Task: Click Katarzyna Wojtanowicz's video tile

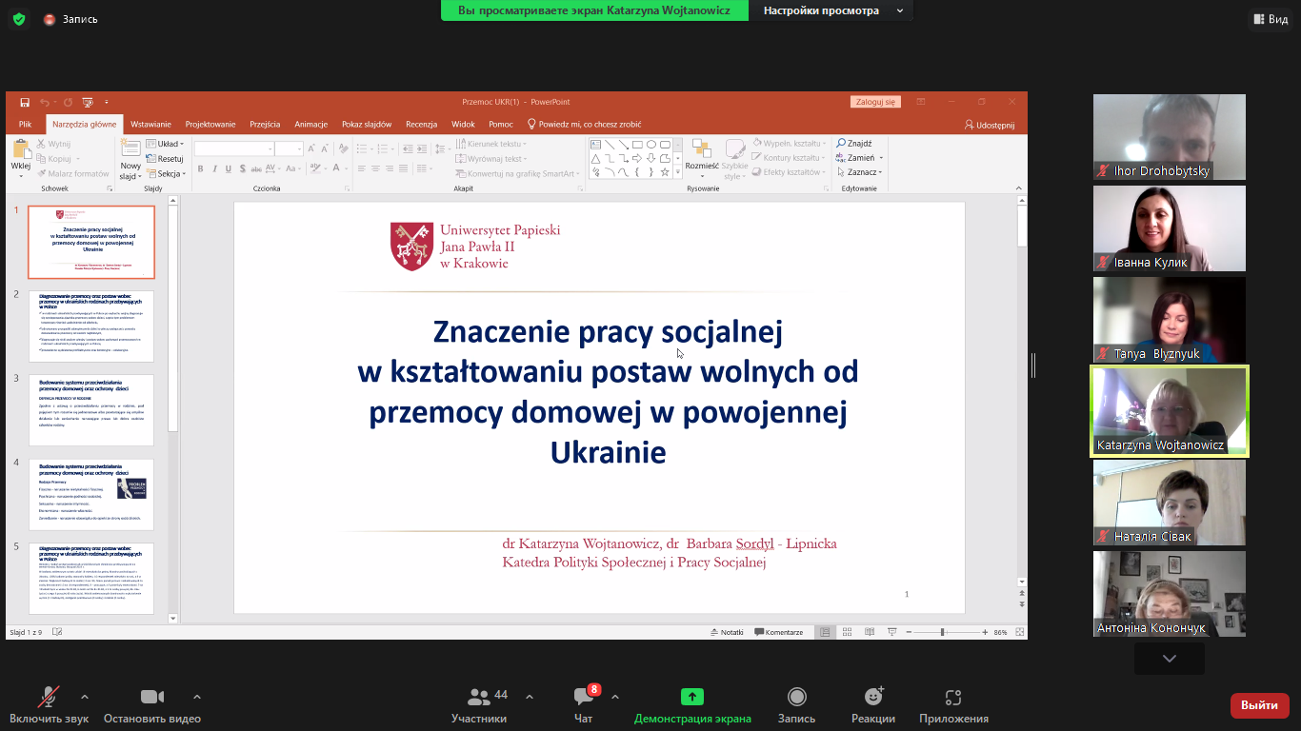Action: (x=1169, y=410)
